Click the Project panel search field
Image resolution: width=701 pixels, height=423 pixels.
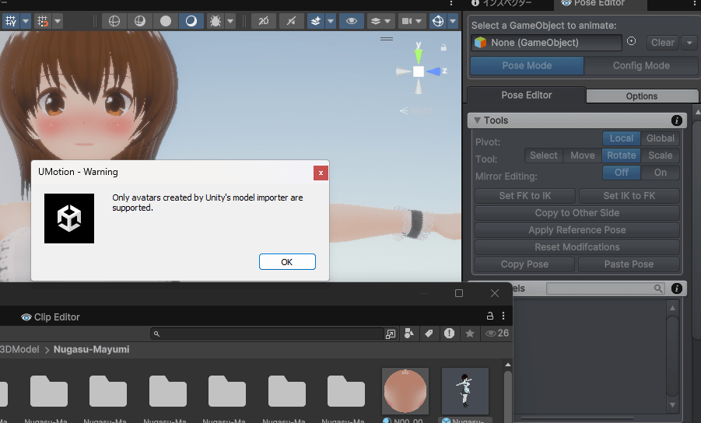pyautogui.click(x=268, y=334)
